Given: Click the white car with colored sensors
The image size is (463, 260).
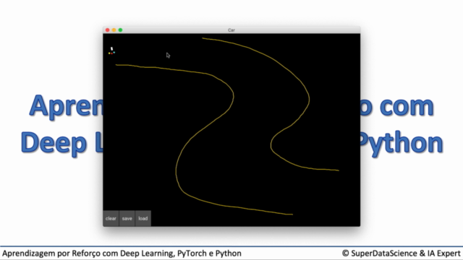Looking at the screenshot, I should point(111,51).
